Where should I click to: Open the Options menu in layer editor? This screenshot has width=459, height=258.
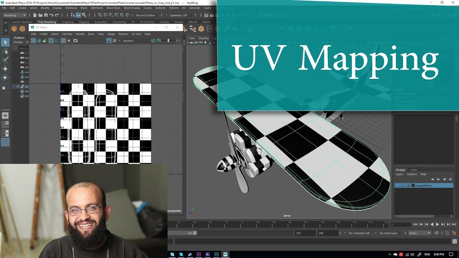(412, 174)
